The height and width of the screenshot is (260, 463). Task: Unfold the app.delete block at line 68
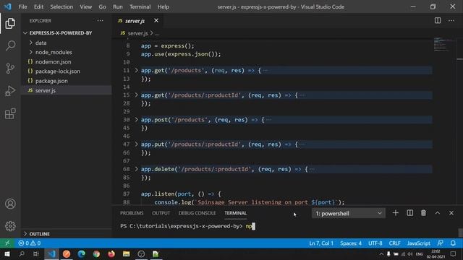[136, 169]
